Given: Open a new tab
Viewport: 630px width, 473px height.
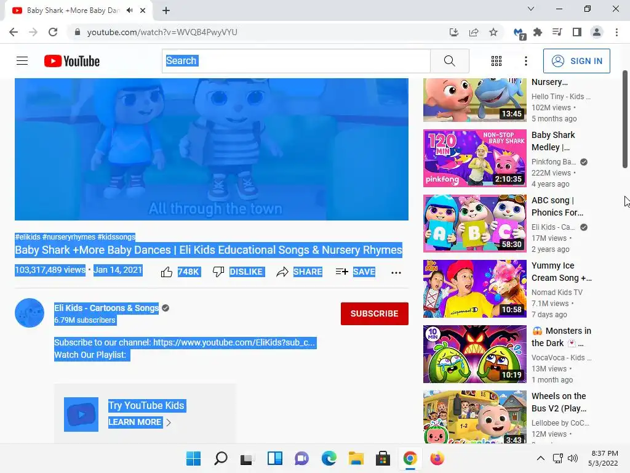Looking at the screenshot, I should coord(166,10).
